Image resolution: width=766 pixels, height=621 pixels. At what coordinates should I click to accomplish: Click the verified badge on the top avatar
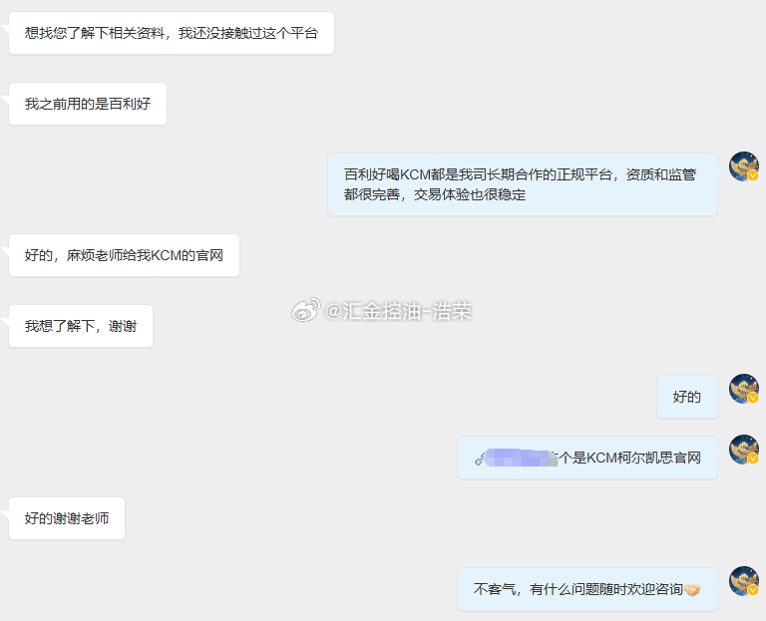(753, 175)
